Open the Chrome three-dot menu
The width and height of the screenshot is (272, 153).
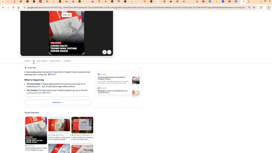pyautogui.click(x=268, y=7)
